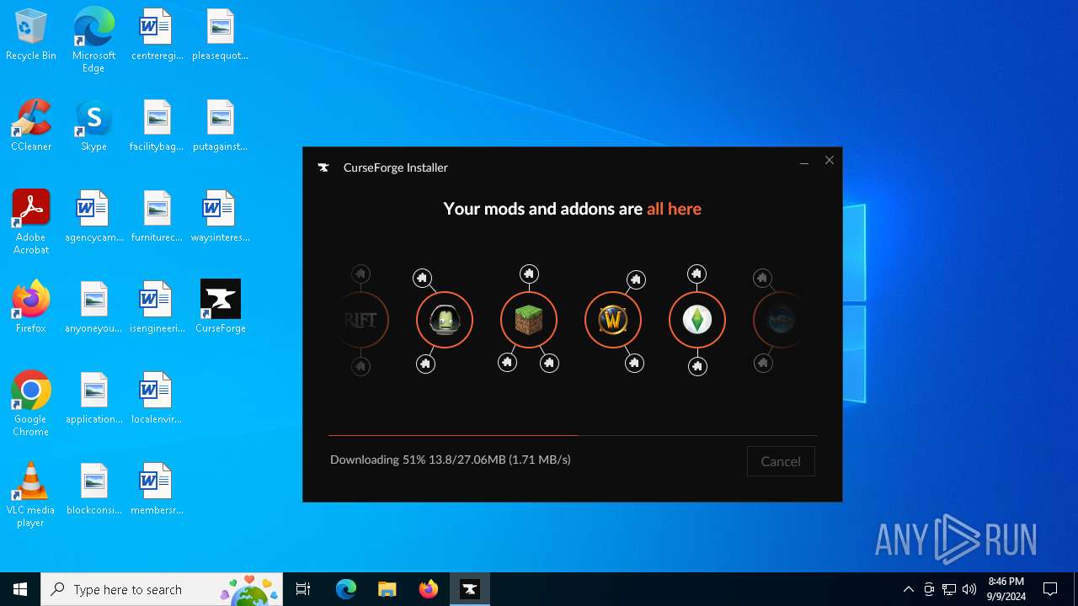The image size is (1078, 606).
Task: Select the Google Chrome desktop shortcut
Action: tap(31, 403)
